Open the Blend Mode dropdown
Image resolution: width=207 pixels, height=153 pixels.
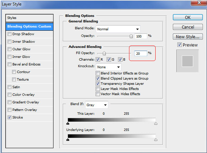tap(118, 29)
